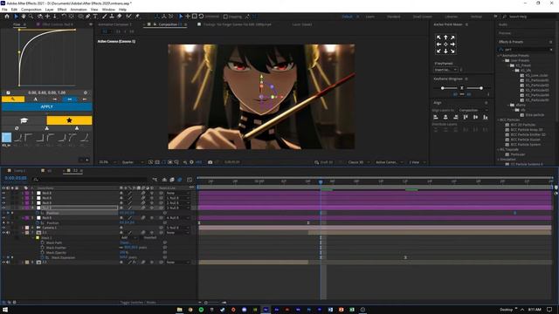Click the current timecode display in timeline
559x314 pixels.
point(16,178)
